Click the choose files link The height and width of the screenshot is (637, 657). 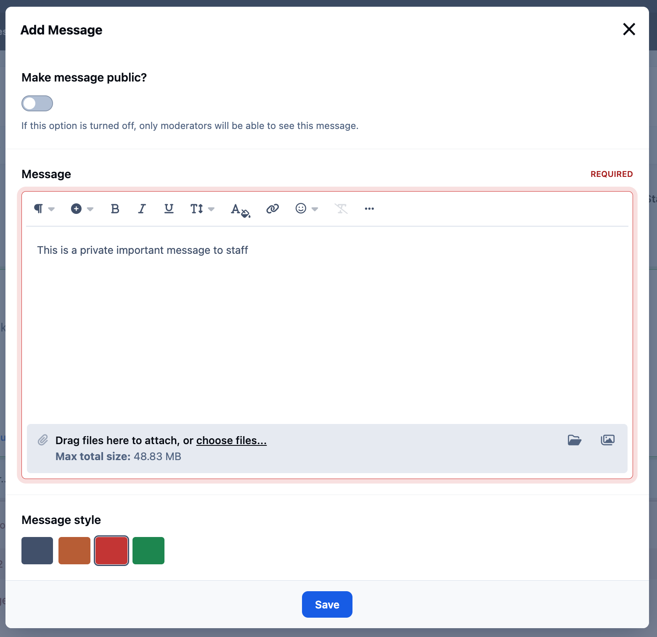(x=231, y=440)
